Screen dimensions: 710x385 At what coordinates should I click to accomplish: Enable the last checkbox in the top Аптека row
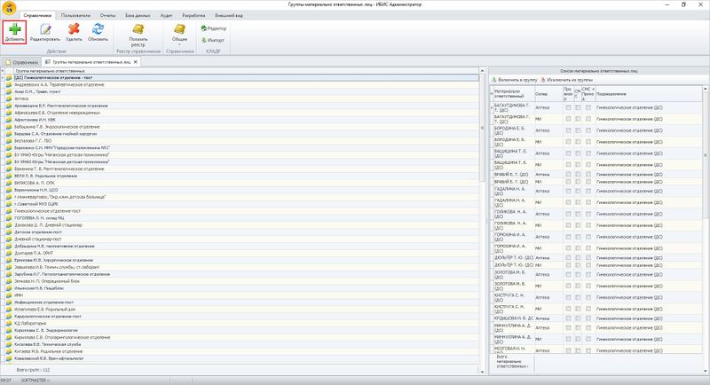click(587, 106)
